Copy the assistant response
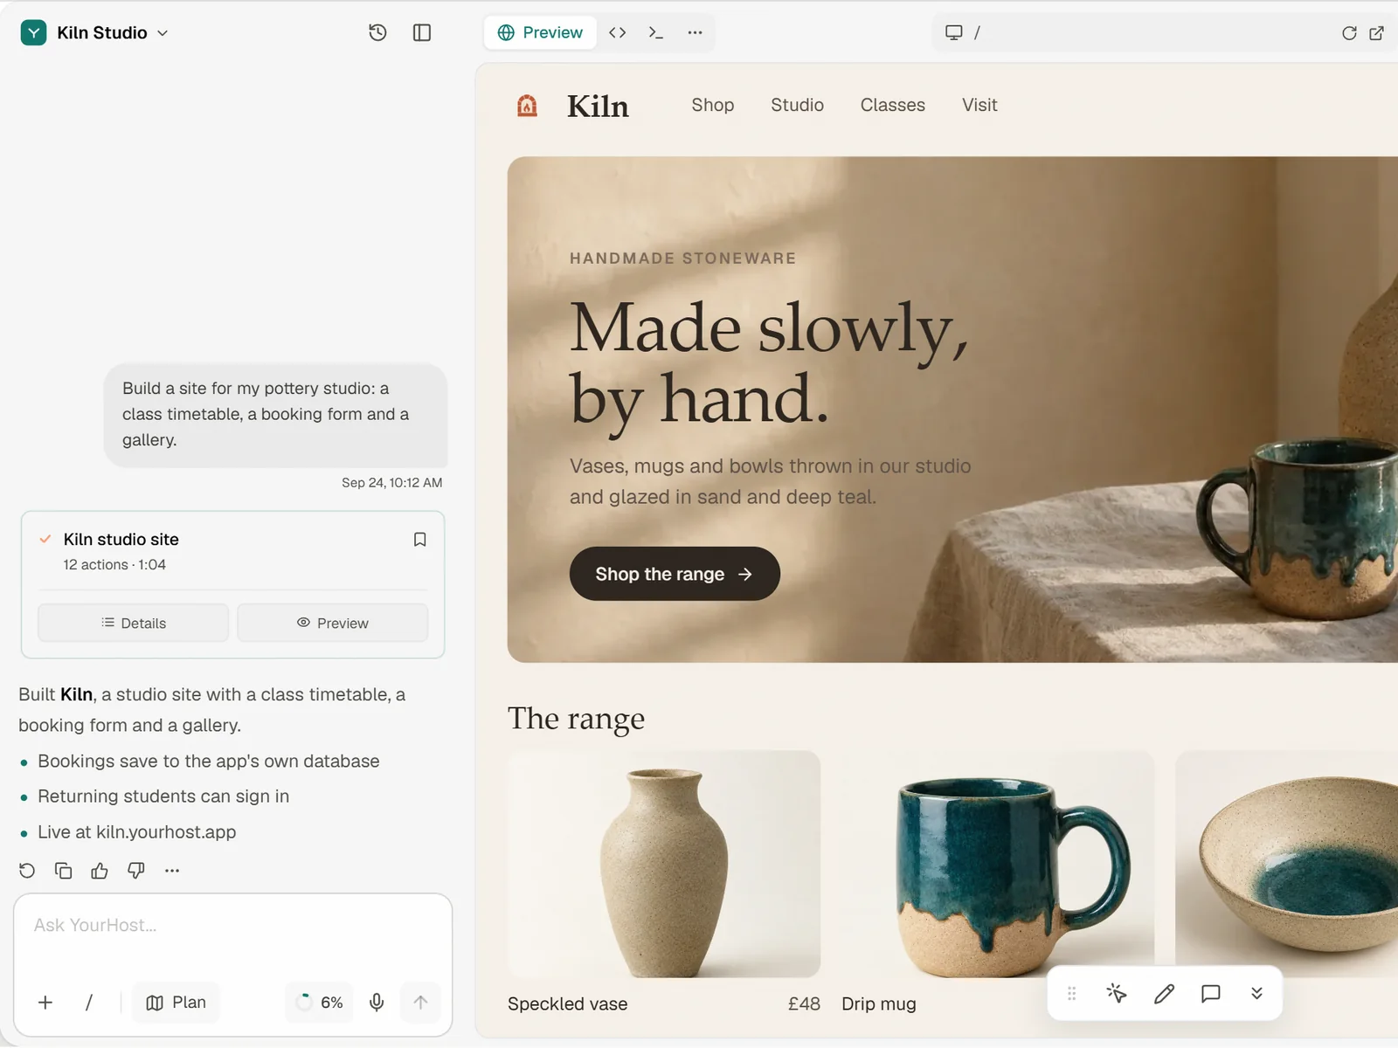The height and width of the screenshot is (1048, 1398). (63, 871)
